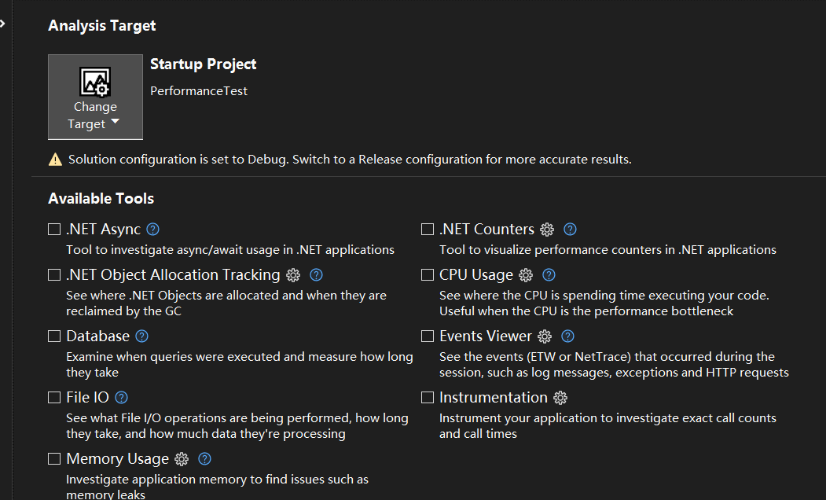826x500 pixels.
Task: Open Memory Usage settings gear
Action: click(182, 459)
